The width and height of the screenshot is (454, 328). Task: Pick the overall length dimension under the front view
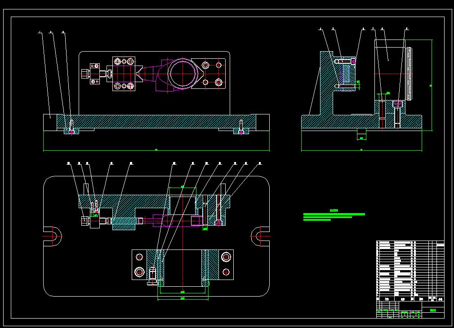tap(156, 150)
